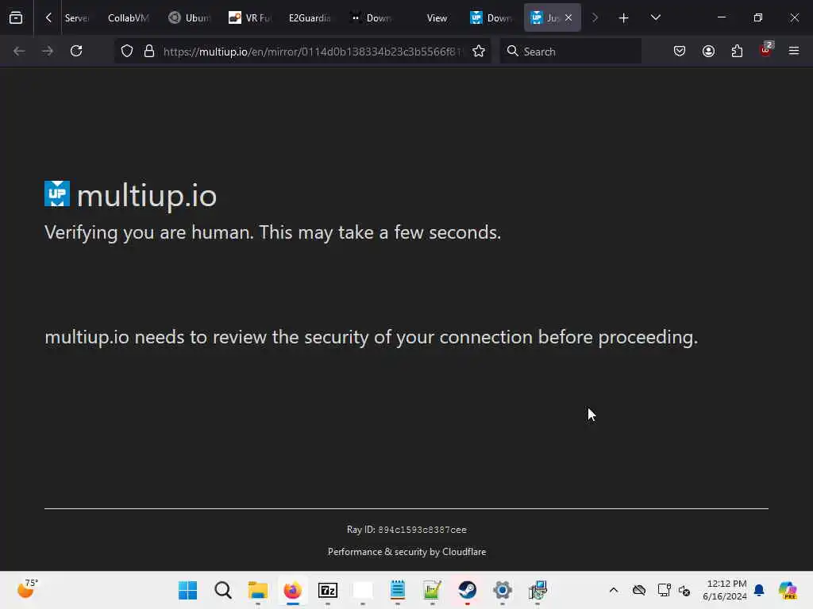Screen dimensions: 813x609
Task: Open the notification bell
Action: [760, 590]
